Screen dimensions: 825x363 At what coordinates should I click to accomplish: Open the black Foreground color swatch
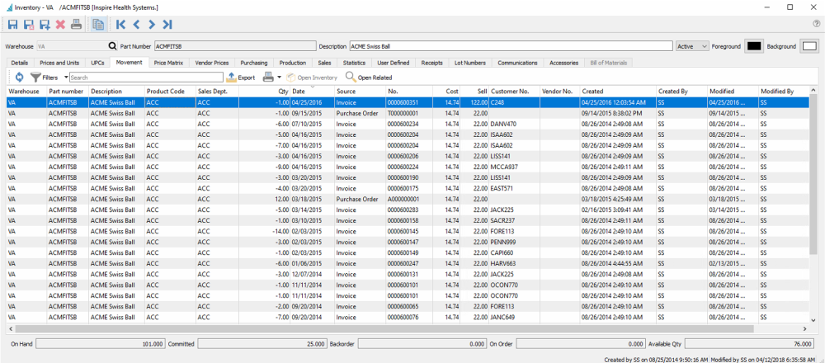click(x=753, y=47)
